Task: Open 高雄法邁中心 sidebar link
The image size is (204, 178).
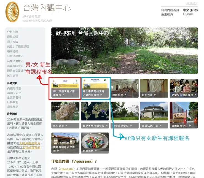Action: (x=15, y=61)
